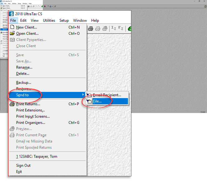Click the red icon in small background toolbar

[x=45, y=6]
